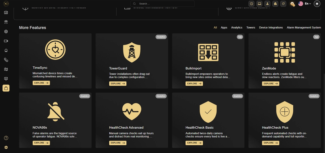
Task: Click the TowerGuard tower shield icon
Action: click(x=132, y=52)
